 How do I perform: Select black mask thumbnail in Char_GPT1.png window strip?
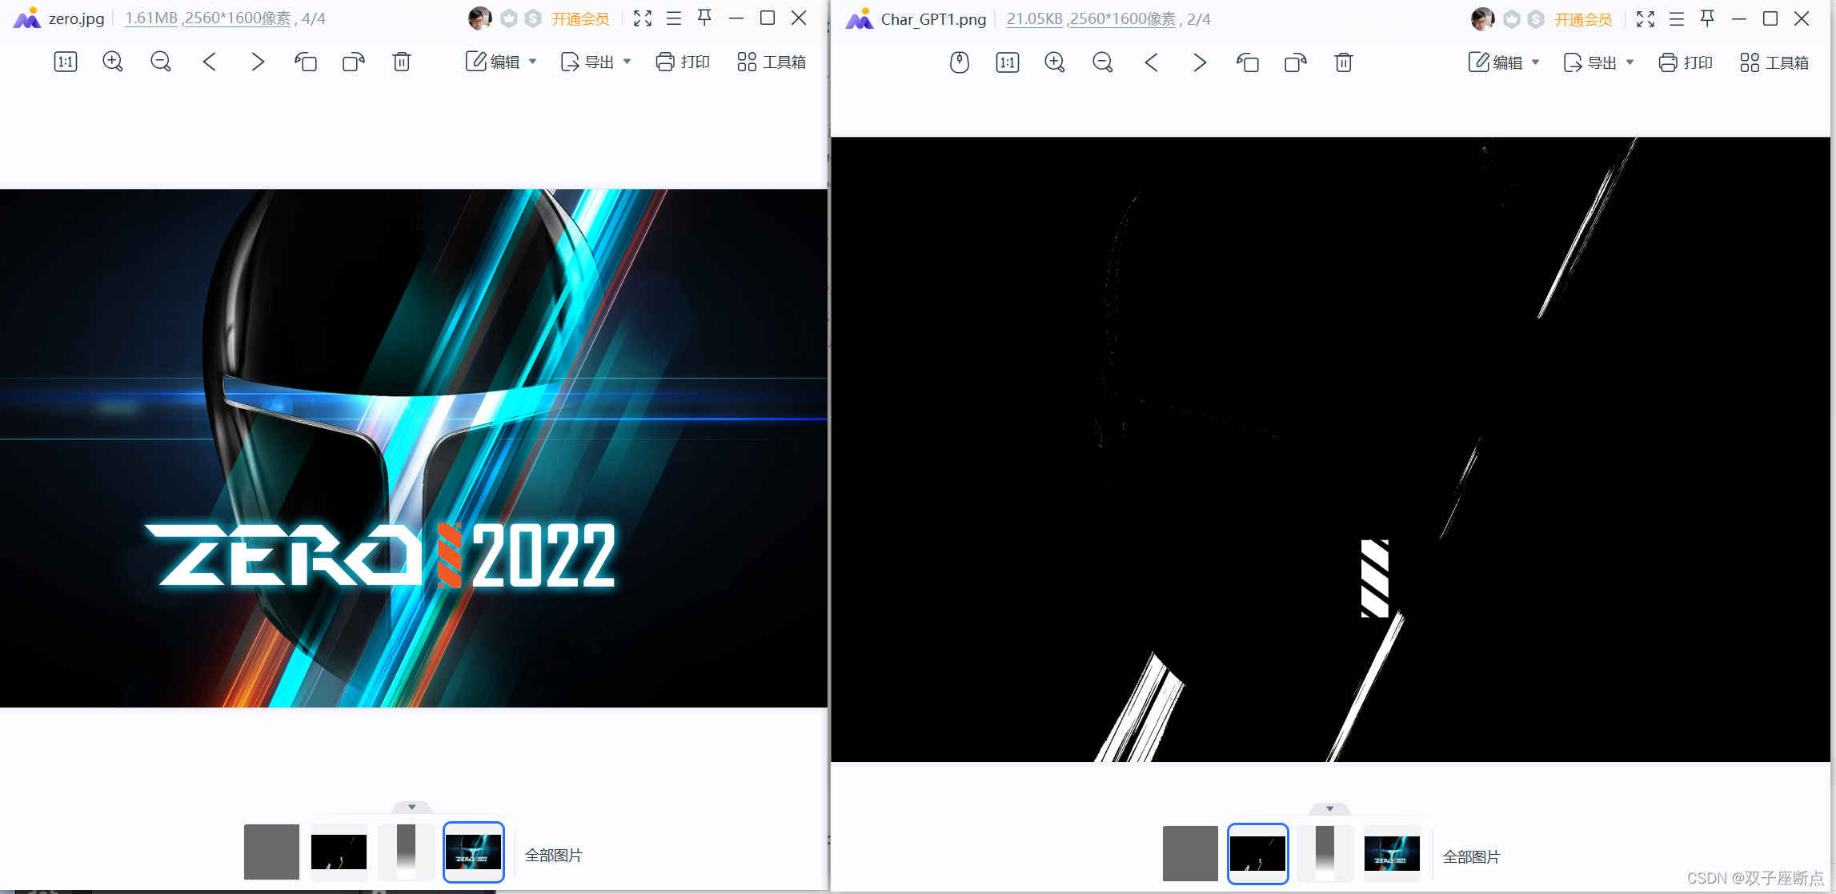tap(1257, 853)
